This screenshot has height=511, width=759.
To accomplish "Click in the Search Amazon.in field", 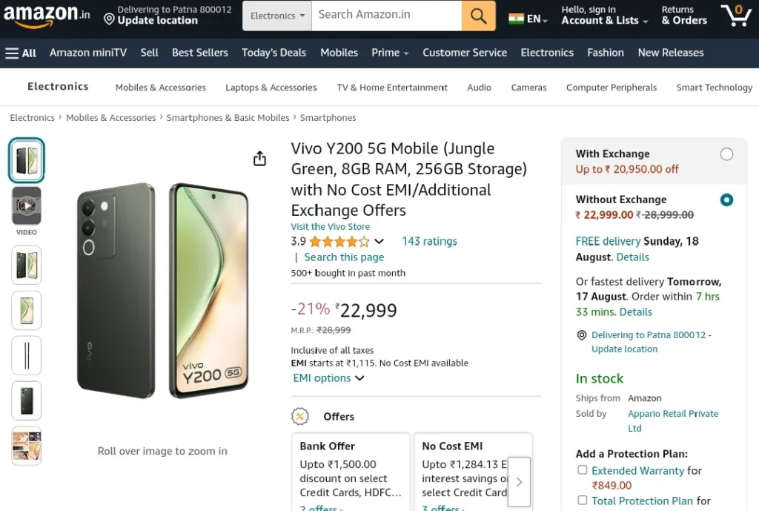I will pos(387,16).
